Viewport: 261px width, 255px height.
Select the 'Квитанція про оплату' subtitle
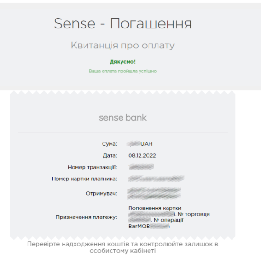123,45
